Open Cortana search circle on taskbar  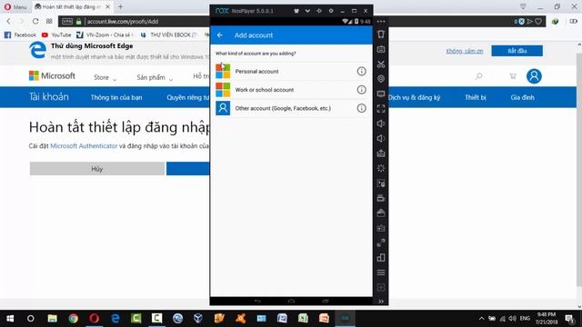coord(31,319)
